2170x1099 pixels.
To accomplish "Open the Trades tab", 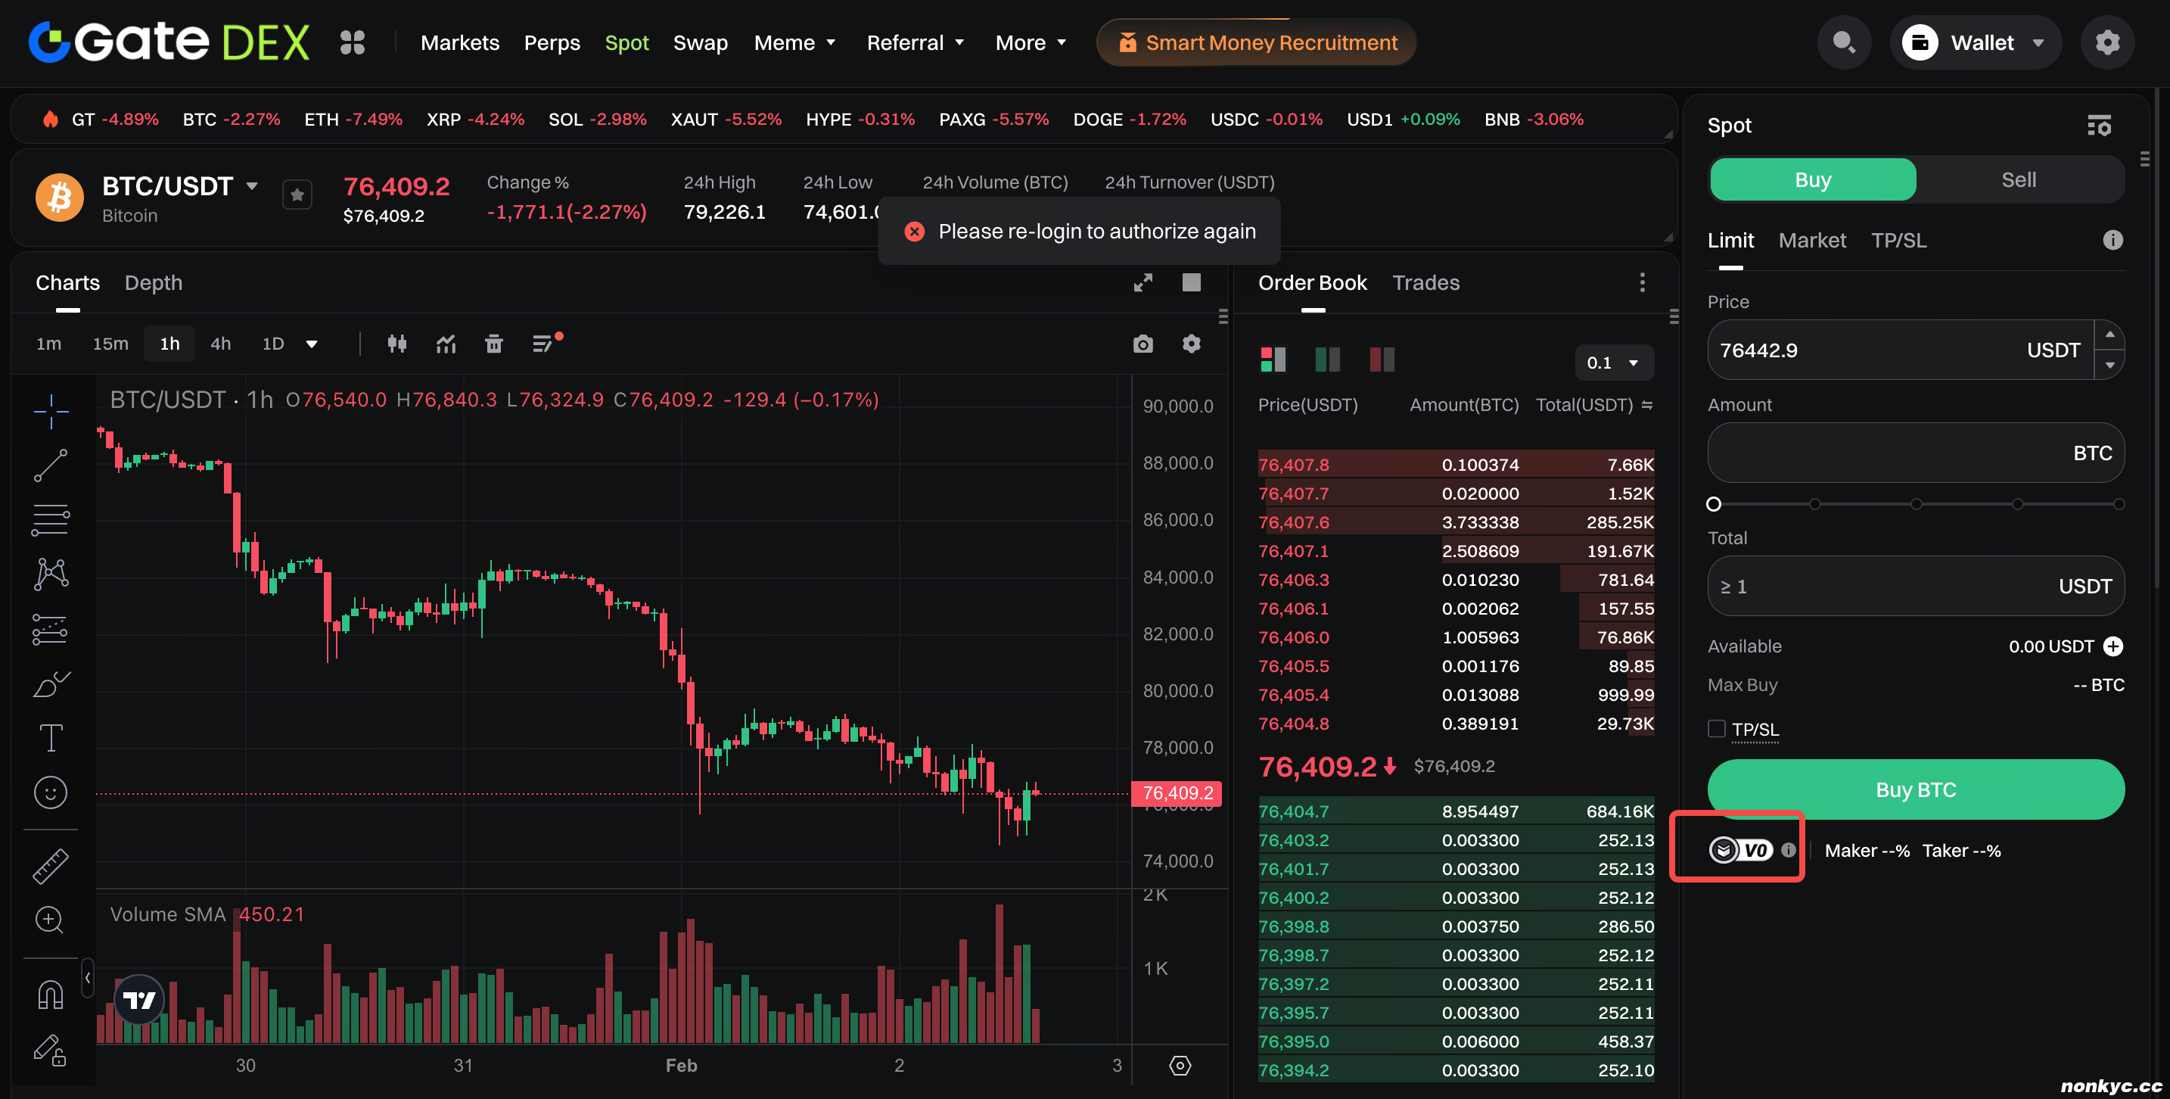I will (1425, 282).
